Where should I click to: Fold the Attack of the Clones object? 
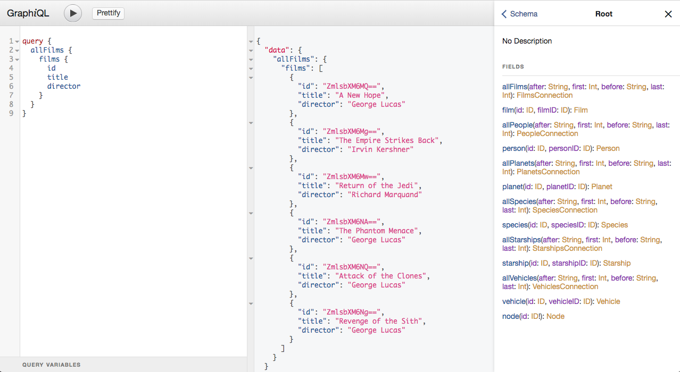tap(251, 258)
